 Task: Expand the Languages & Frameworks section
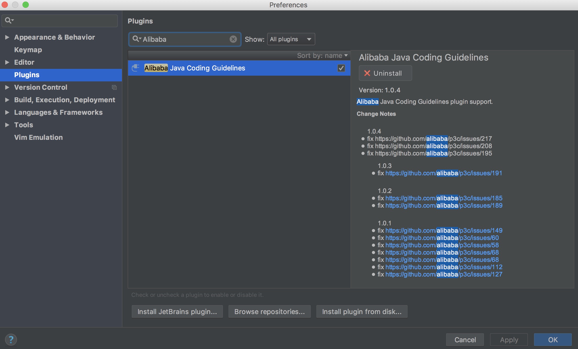click(7, 112)
